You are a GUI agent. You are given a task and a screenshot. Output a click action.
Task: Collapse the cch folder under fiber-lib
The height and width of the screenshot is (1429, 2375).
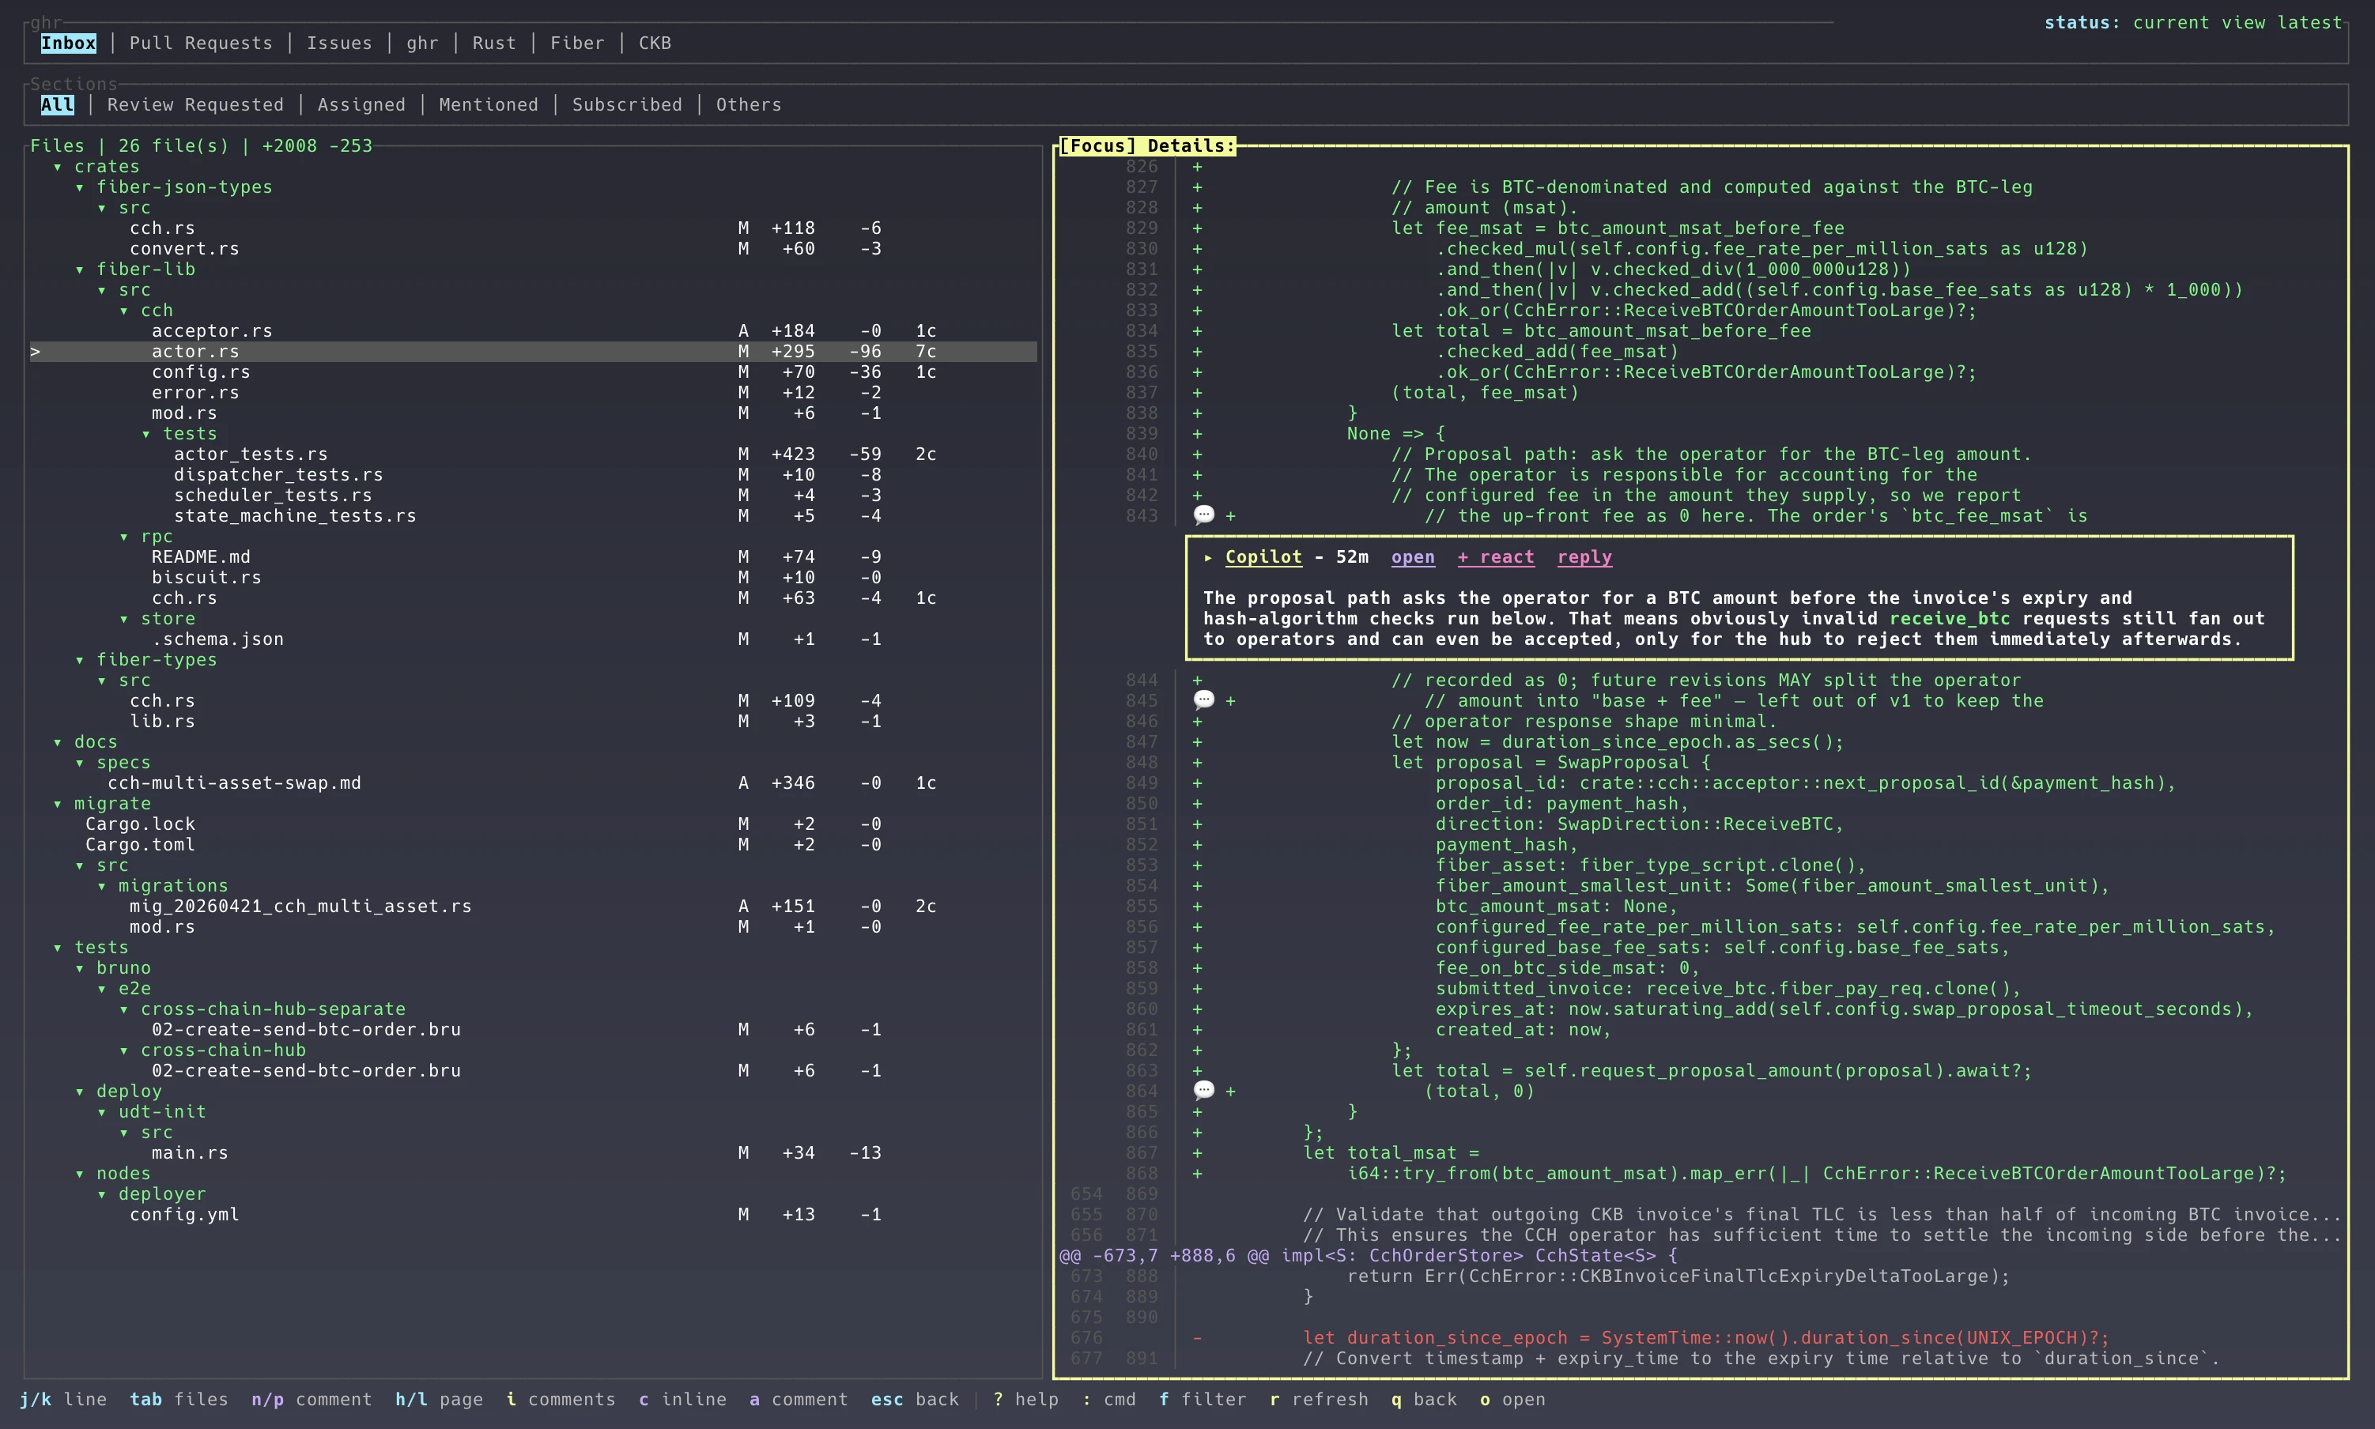pyautogui.click(x=123, y=310)
